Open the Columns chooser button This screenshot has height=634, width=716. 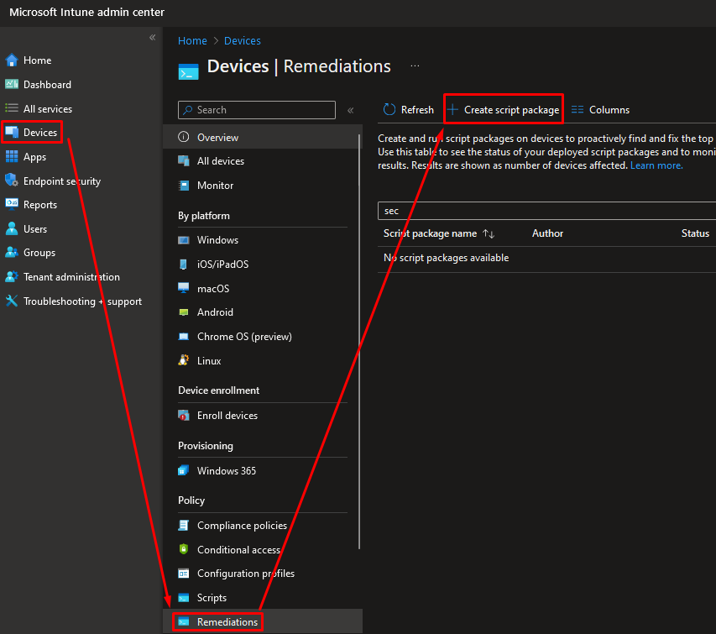tap(600, 110)
